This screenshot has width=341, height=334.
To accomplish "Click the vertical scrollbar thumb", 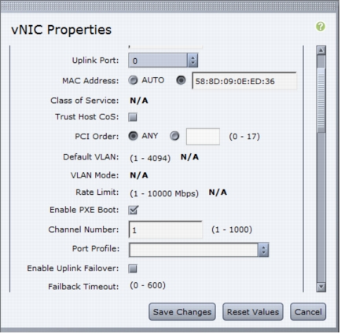I will (x=321, y=100).
